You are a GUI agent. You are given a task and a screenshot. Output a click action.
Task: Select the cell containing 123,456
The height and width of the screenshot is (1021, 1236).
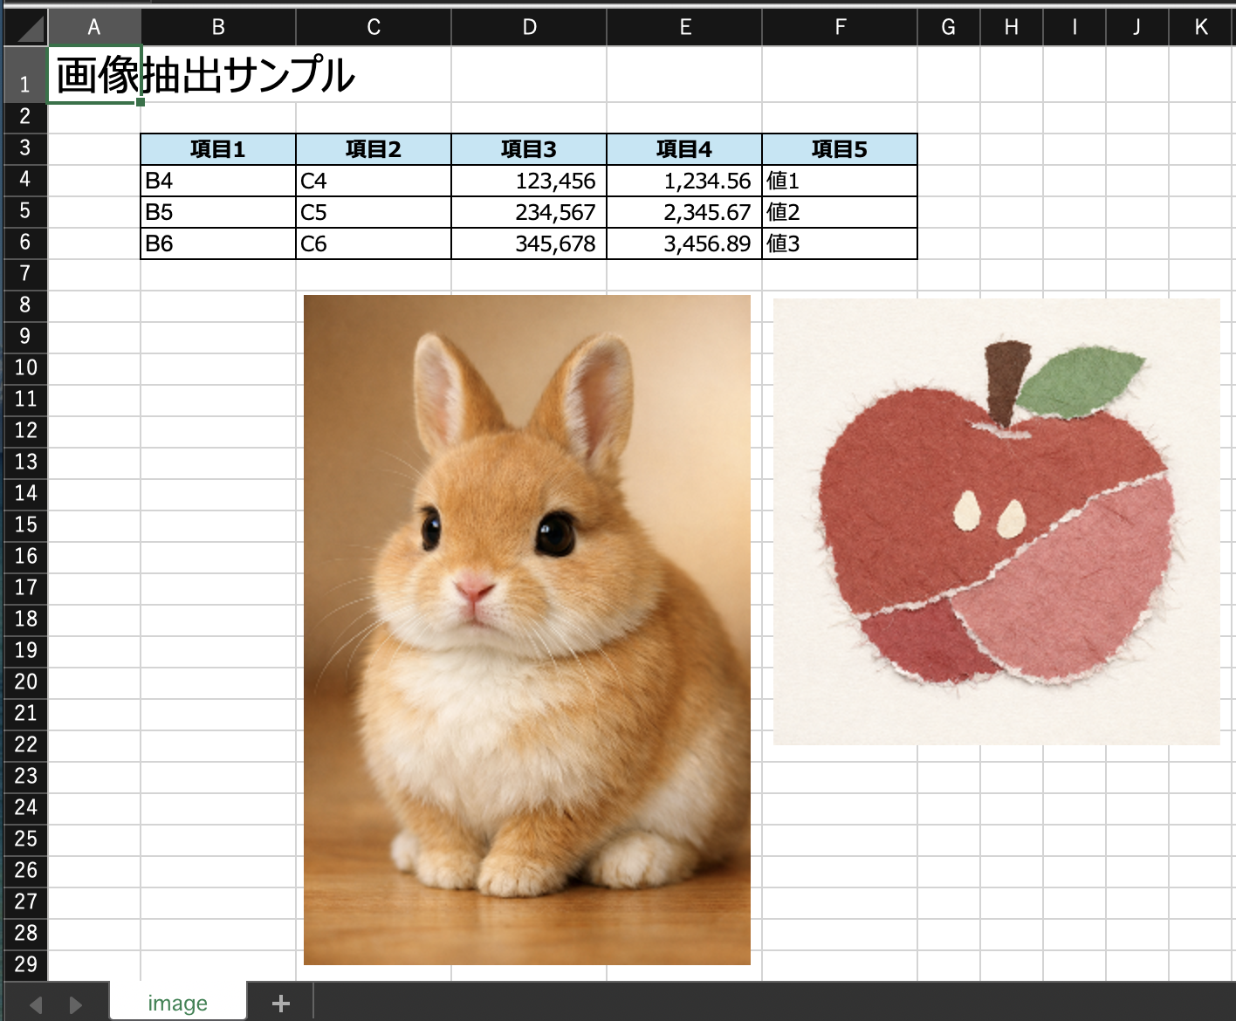coord(528,180)
